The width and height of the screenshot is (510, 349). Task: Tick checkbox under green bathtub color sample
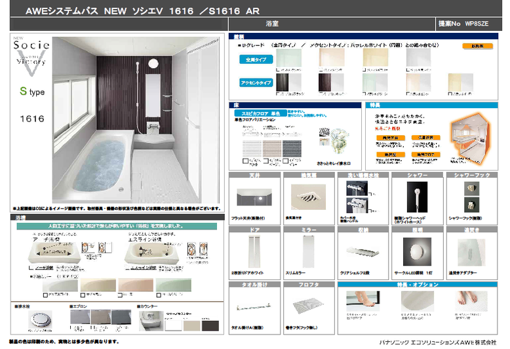pos(159,295)
